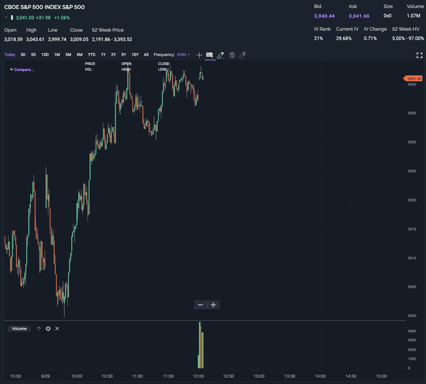Click the Open value 3,018.59

(13, 39)
